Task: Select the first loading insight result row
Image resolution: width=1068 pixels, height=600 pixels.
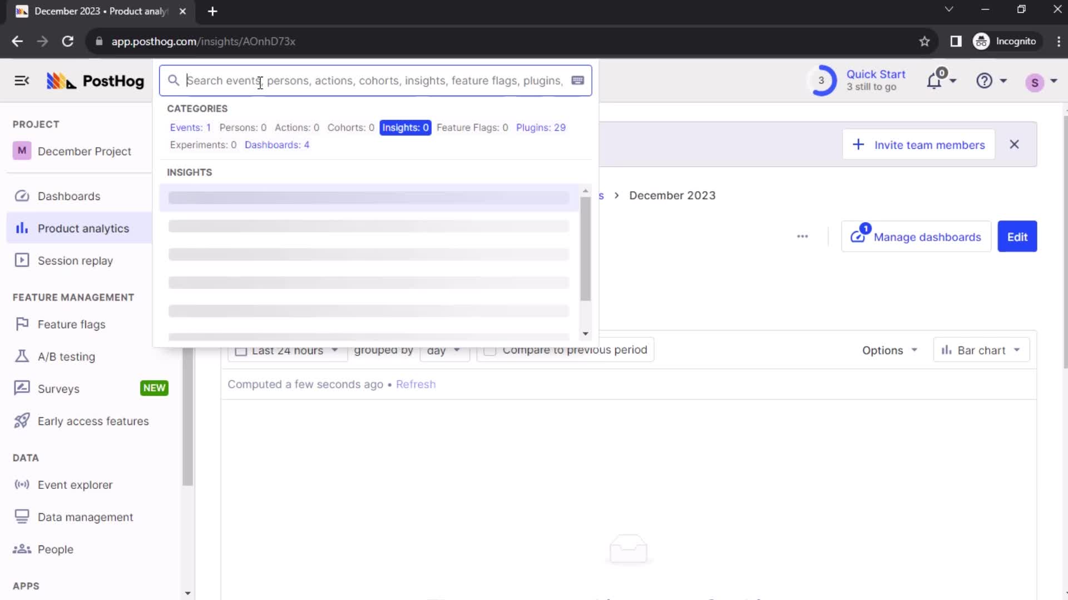Action: pyautogui.click(x=369, y=198)
